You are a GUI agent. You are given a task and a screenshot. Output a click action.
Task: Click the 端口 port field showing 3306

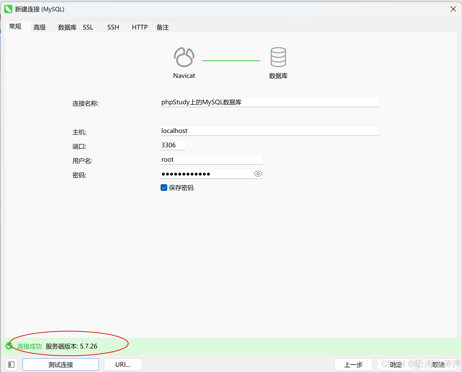(173, 145)
